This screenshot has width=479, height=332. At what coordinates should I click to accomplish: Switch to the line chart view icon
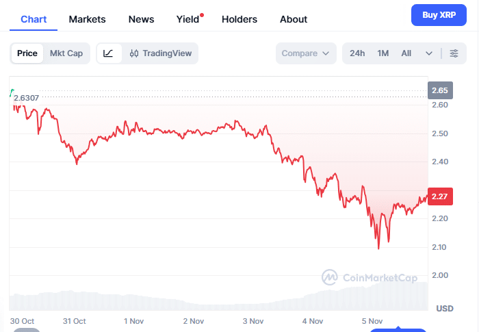coord(109,53)
